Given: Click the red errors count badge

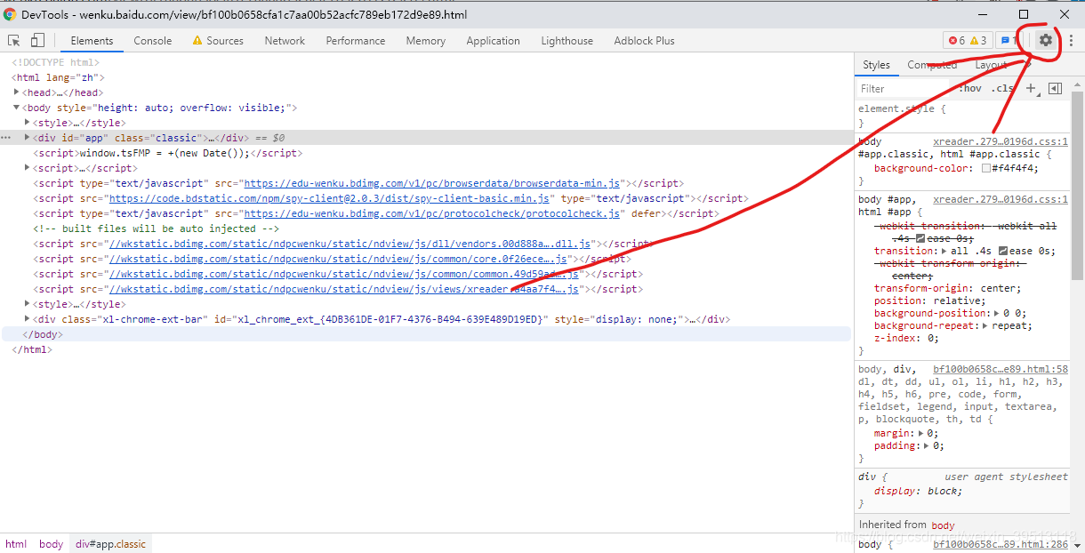Looking at the screenshot, I should [957, 41].
